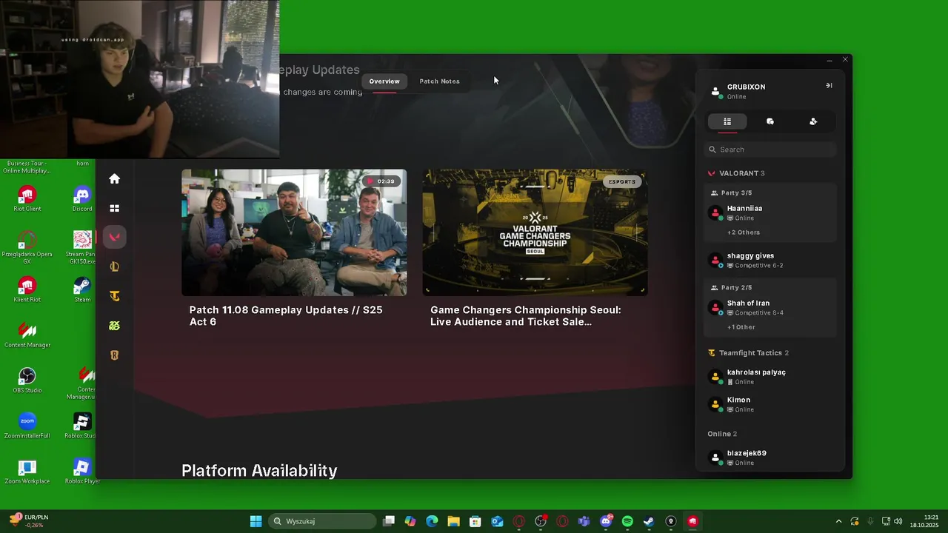The width and height of the screenshot is (948, 533).
Task: Select the 2XKO game icon in sidebar
Action: [x=114, y=326]
